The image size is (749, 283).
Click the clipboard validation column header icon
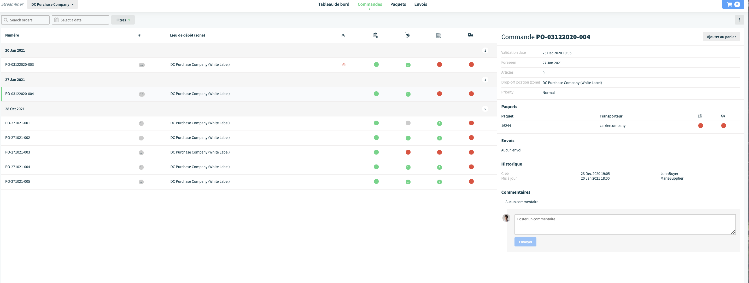click(x=376, y=35)
